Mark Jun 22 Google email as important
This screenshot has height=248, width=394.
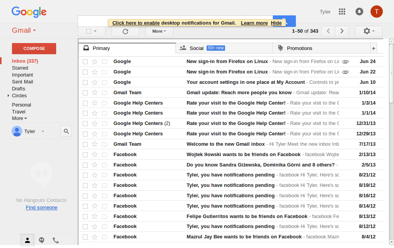click(105, 72)
